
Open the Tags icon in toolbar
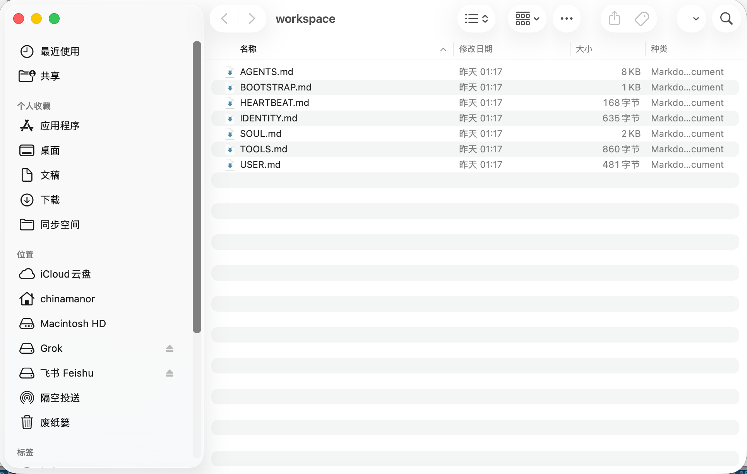(x=642, y=18)
